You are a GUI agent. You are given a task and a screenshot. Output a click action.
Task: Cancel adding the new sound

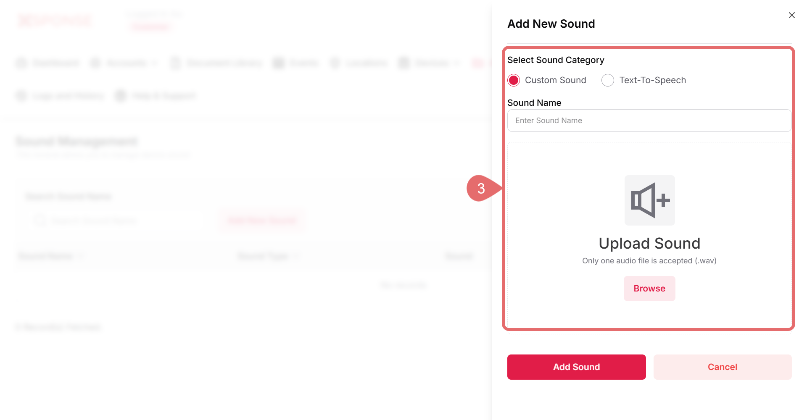pyautogui.click(x=722, y=367)
